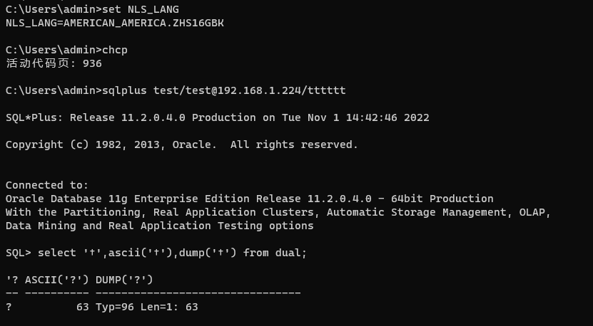Click the ASCII('?') column header
The width and height of the screenshot is (593, 326).
click(56, 280)
